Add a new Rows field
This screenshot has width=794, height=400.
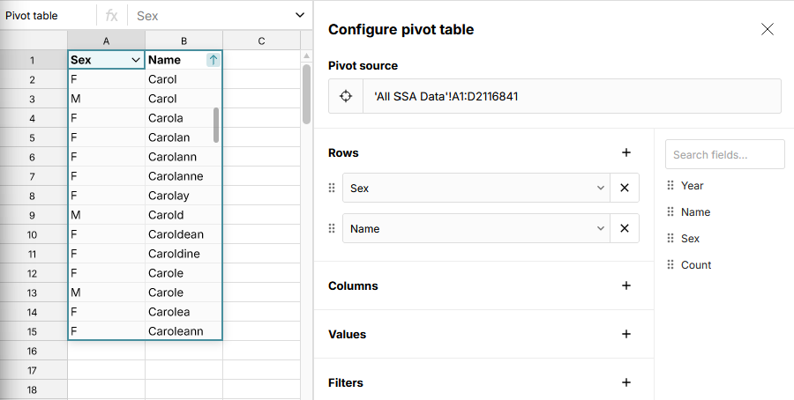coord(626,152)
